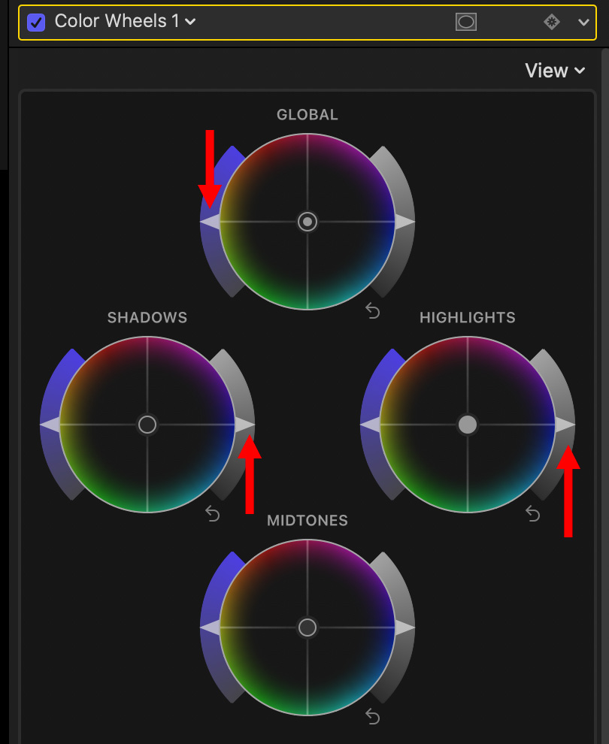Click the inspector vertical scrollbar
The width and height of the screenshot is (609, 744).
pyautogui.click(x=604, y=396)
